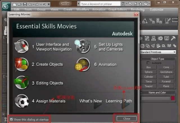This screenshot has width=180, height=123.
Task: Select the Cameras category icon
Action: 158,46
